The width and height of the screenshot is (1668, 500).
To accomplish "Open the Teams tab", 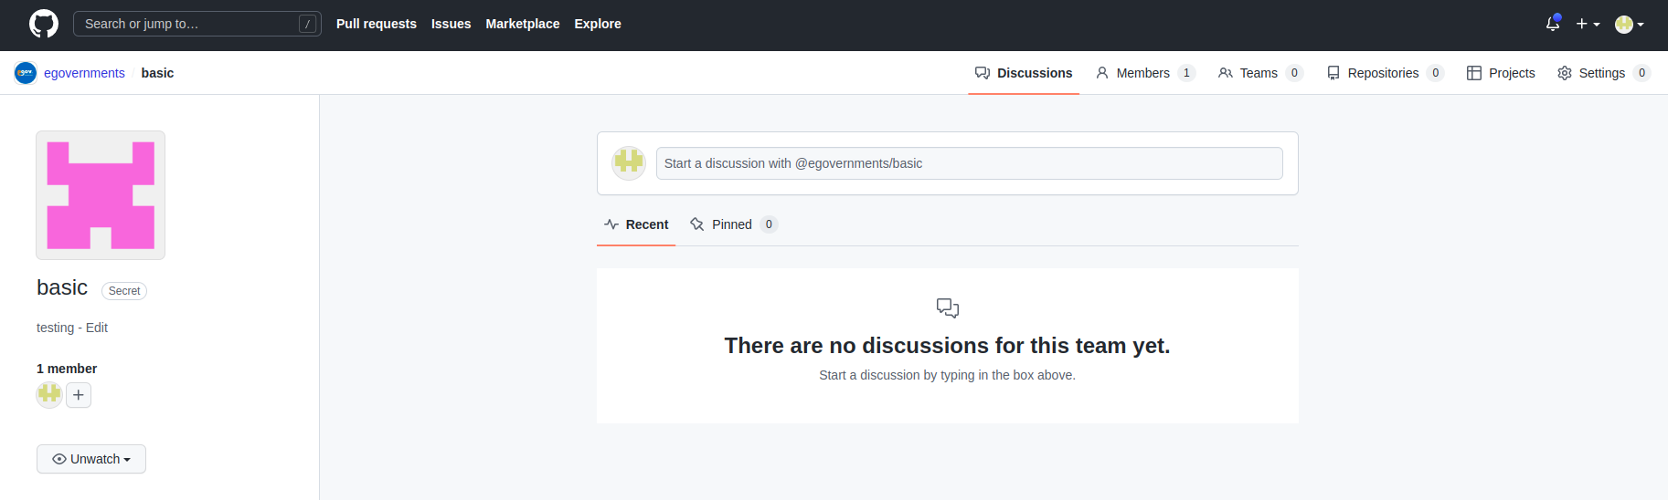I will point(1259,73).
